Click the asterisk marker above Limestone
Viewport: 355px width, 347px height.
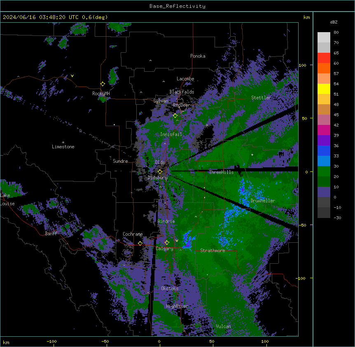tap(63, 143)
